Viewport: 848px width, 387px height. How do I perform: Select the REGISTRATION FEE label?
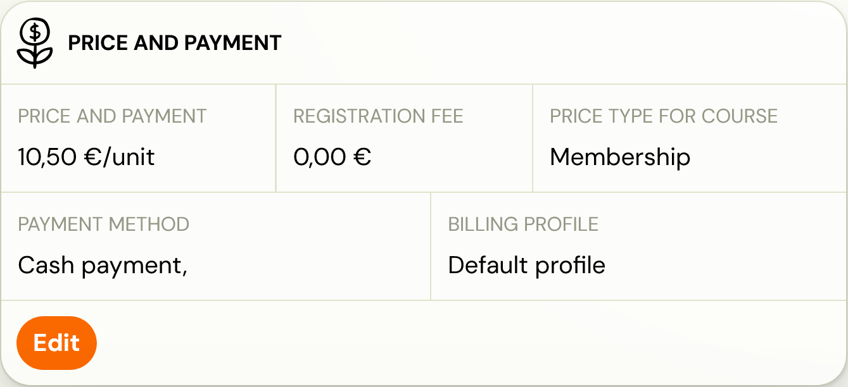click(378, 116)
